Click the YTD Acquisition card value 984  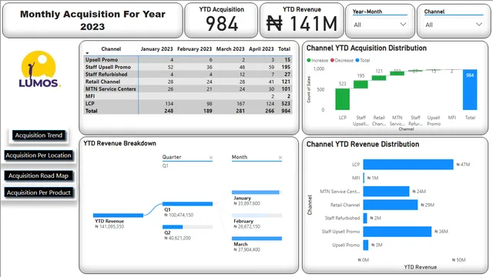tap(222, 24)
